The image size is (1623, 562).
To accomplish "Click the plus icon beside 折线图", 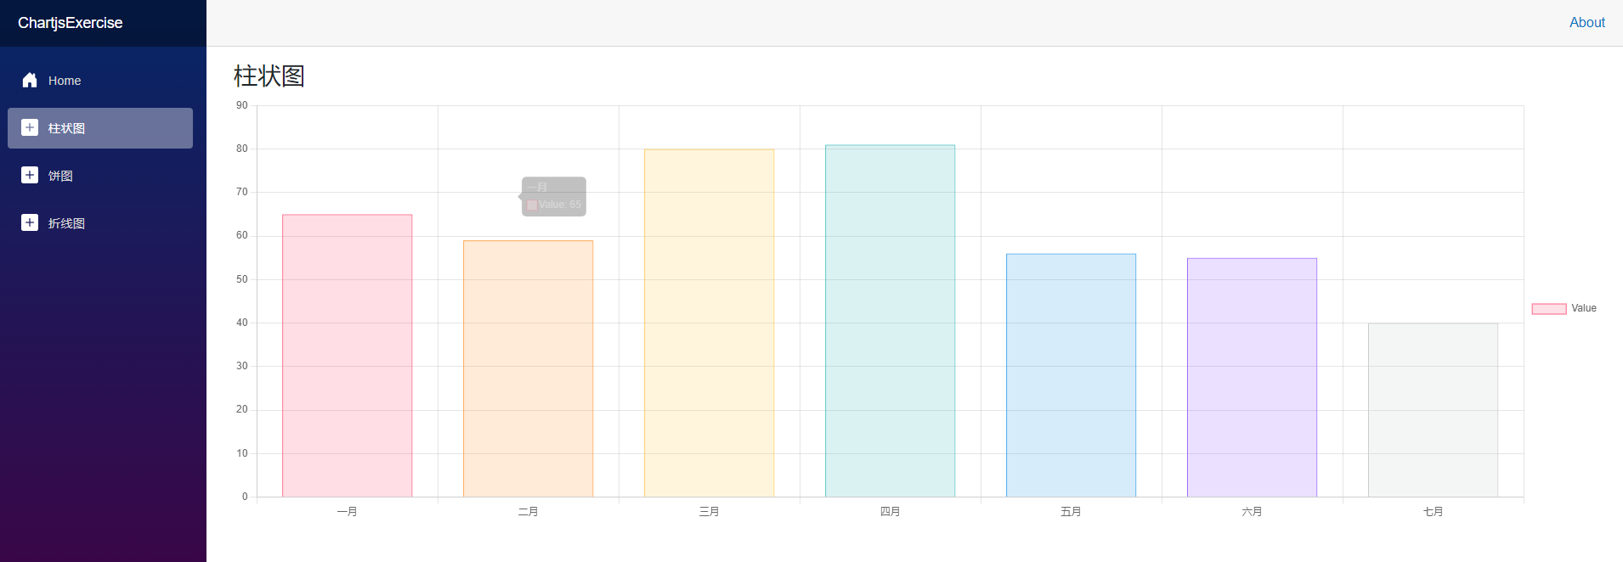I will coord(30,222).
